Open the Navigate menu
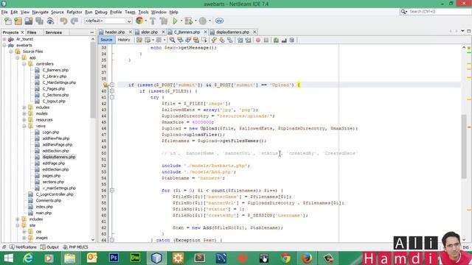Screen dimensions: 472x265 coord(41,12)
